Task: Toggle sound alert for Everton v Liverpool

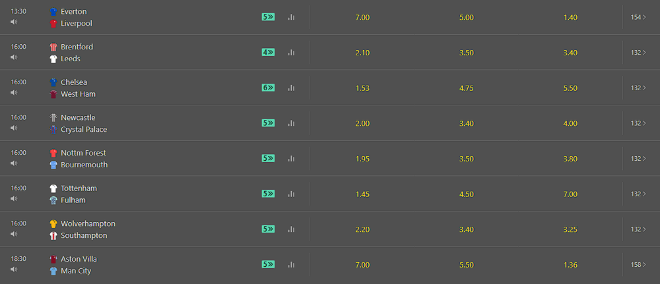Action: click(x=14, y=22)
